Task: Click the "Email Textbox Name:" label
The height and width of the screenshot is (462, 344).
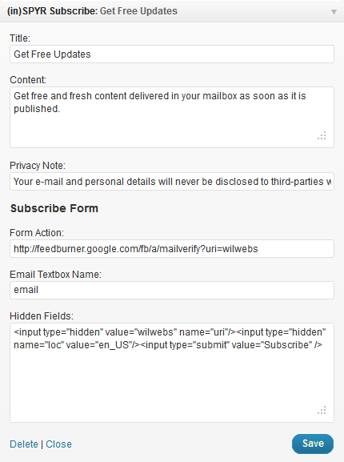Action: click(x=55, y=275)
